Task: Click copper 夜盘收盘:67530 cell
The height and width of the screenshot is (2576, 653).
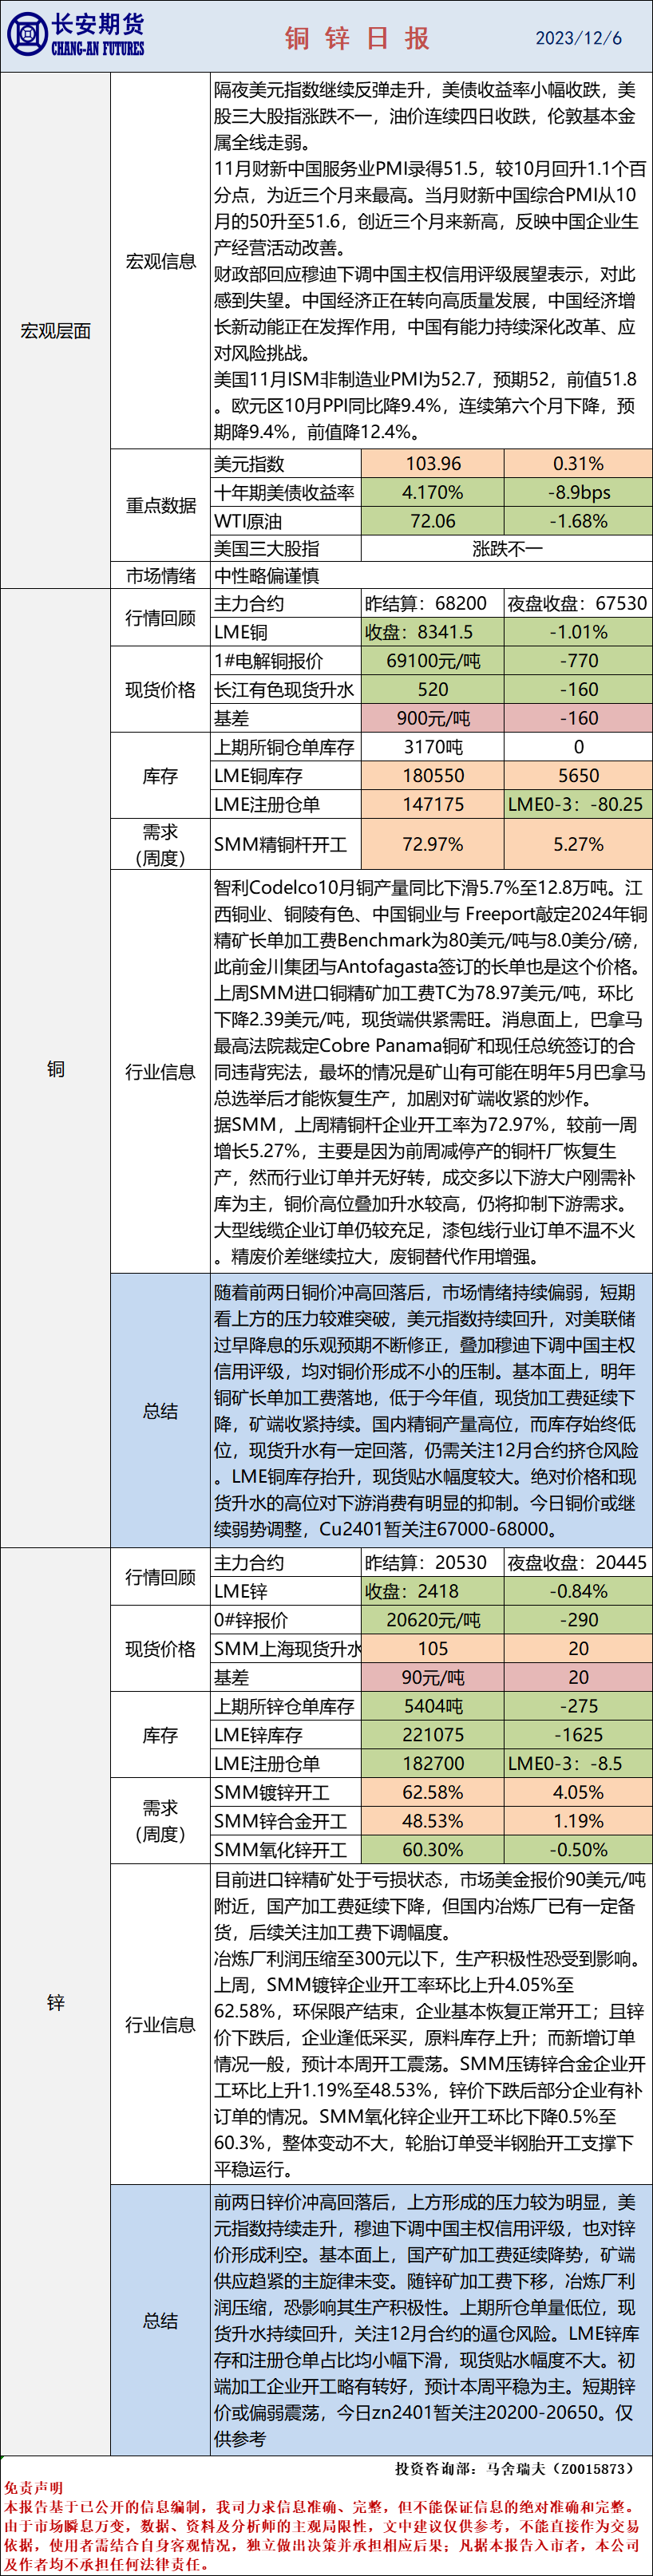Action: click(578, 603)
